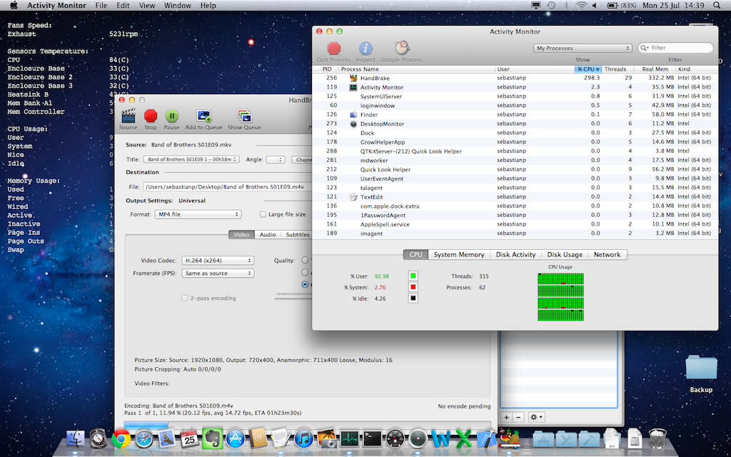This screenshot has width=731, height=457.
Task: Open the Time Machine menu bar icon
Action: (x=552, y=6)
